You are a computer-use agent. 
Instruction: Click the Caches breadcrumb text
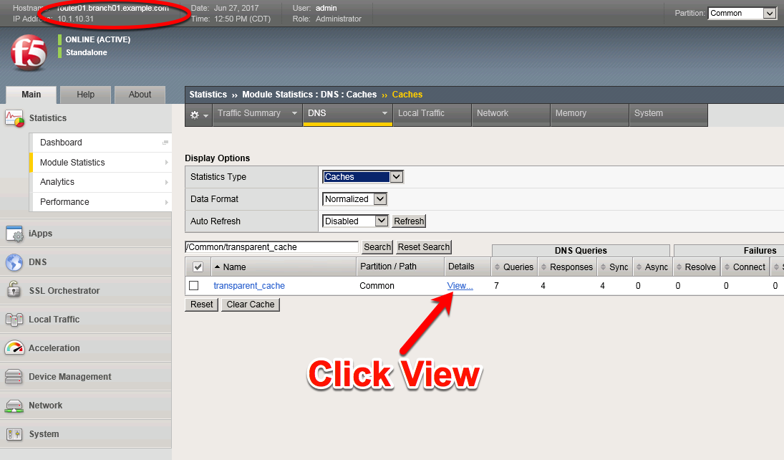407,95
